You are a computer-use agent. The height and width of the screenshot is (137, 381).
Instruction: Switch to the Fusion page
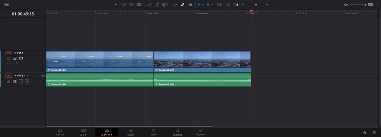130,133
